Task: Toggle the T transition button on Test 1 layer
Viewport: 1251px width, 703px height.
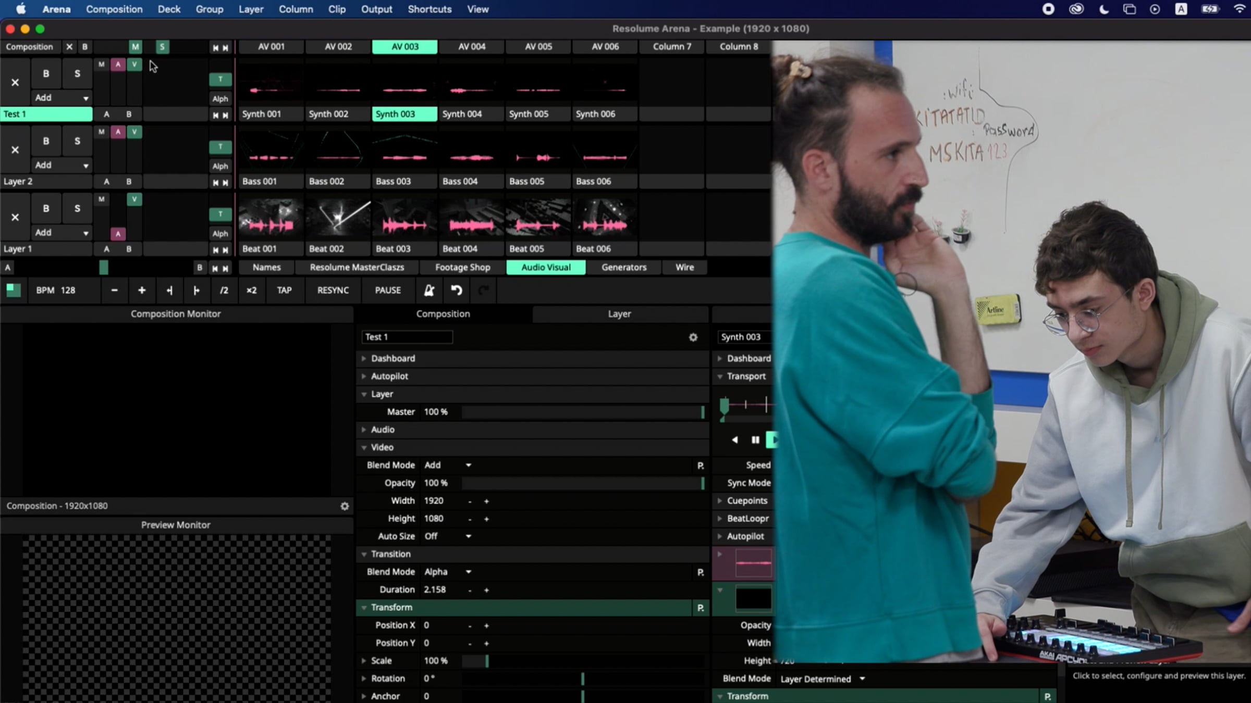Action: click(x=220, y=79)
